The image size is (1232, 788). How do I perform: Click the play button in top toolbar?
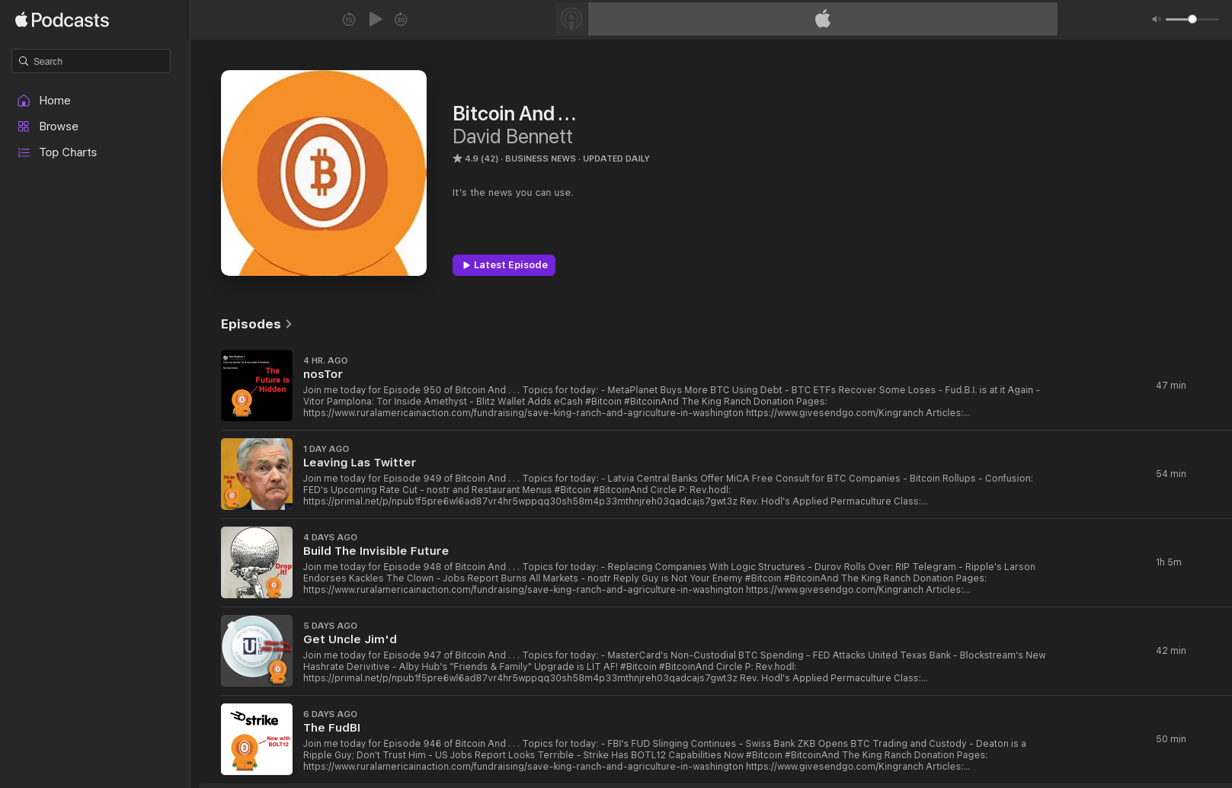[375, 19]
